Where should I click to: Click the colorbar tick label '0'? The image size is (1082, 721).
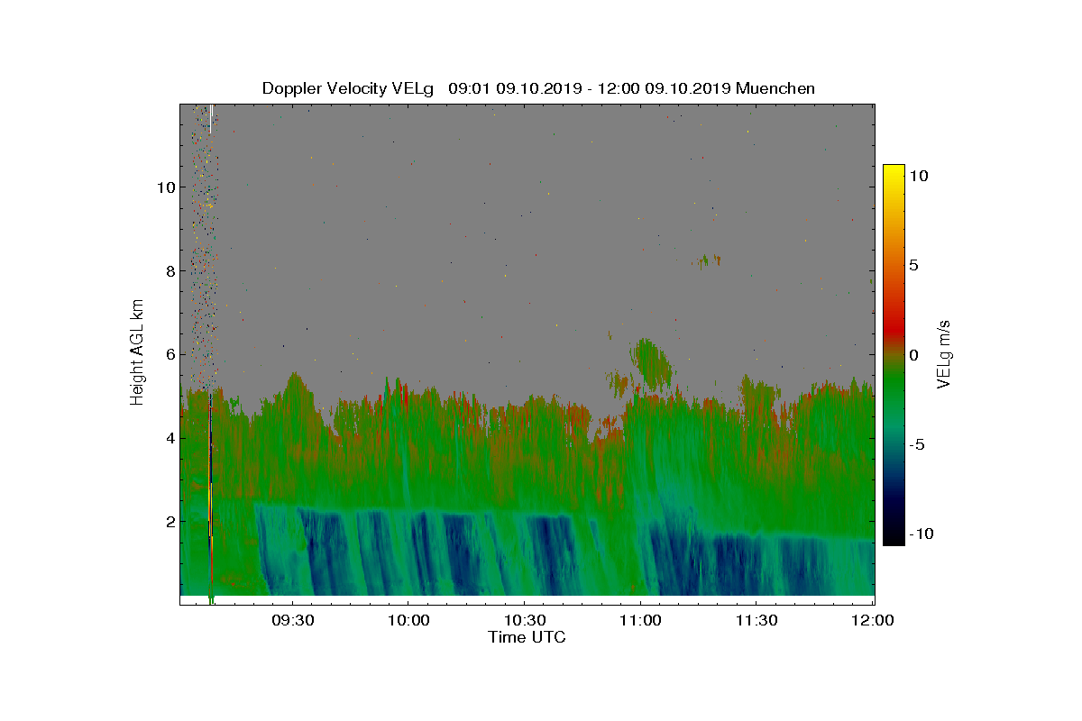(912, 355)
